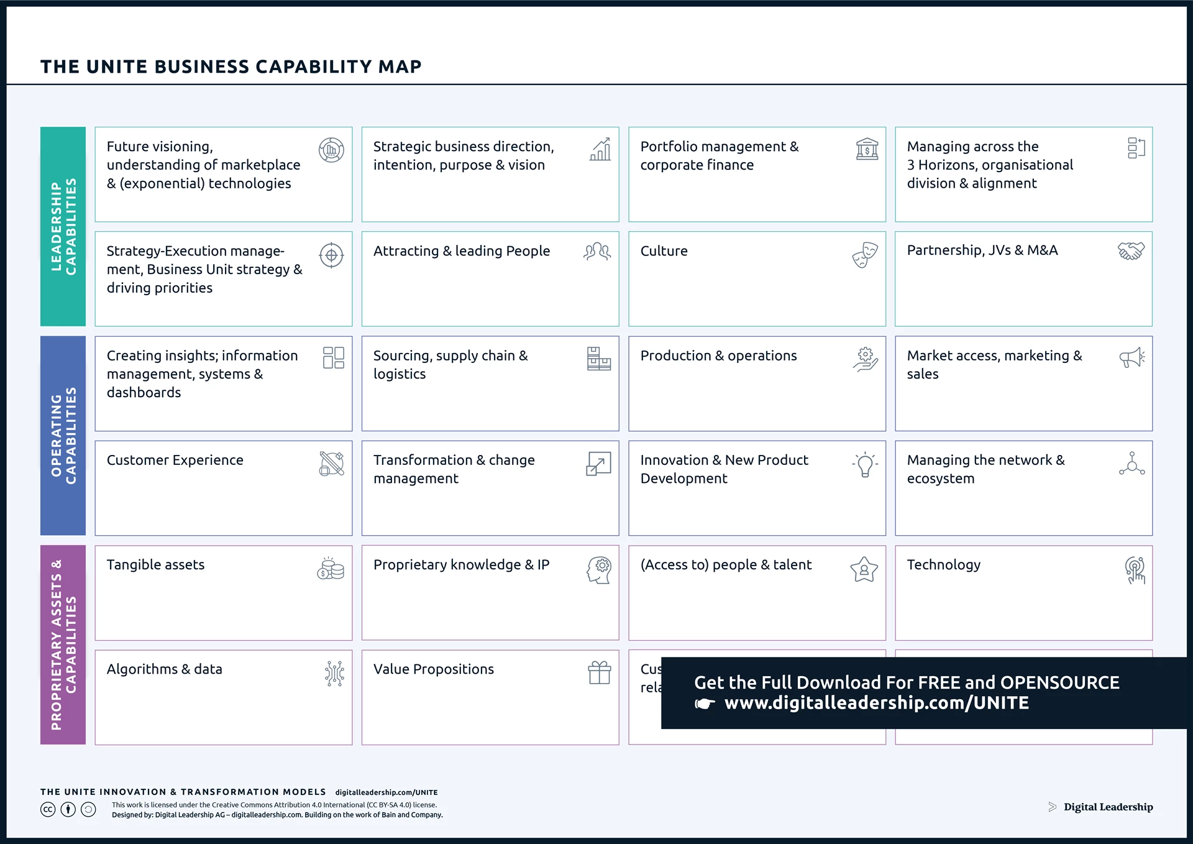Select the Leadership Capabilities teal label
Screen dimensions: 1193x844
point(63,226)
